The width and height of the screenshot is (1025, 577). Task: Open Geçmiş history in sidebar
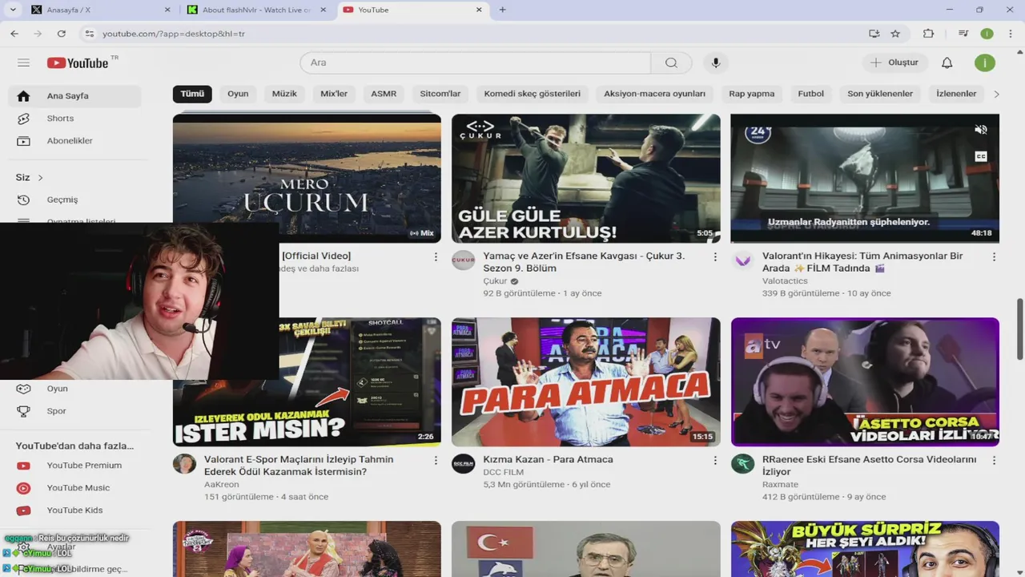click(x=74, y=200)
